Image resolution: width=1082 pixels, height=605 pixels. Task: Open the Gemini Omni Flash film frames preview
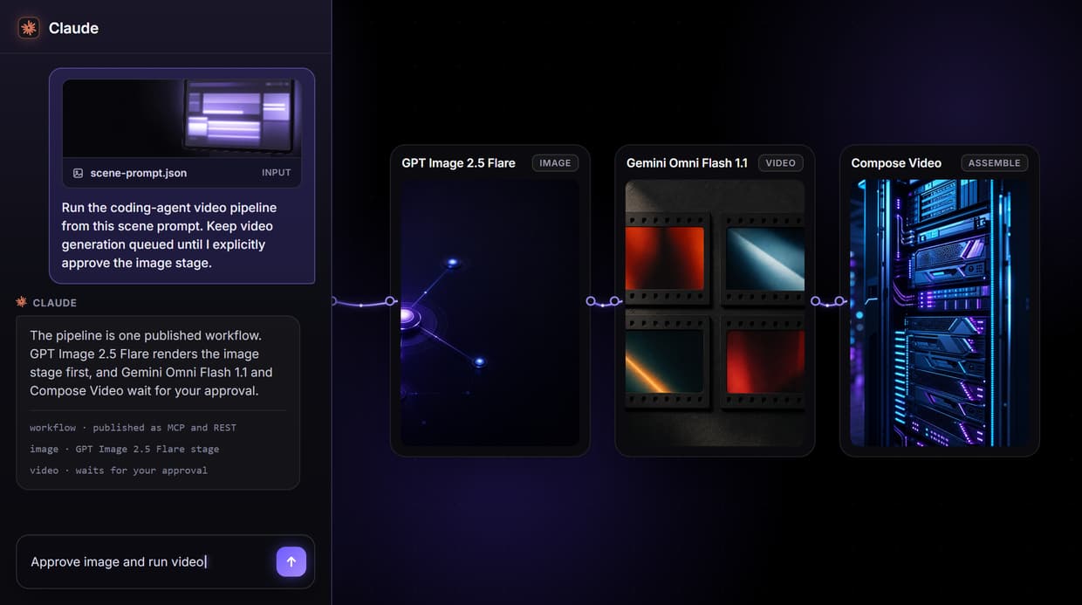pyautogui.click(x=716, y=313)
